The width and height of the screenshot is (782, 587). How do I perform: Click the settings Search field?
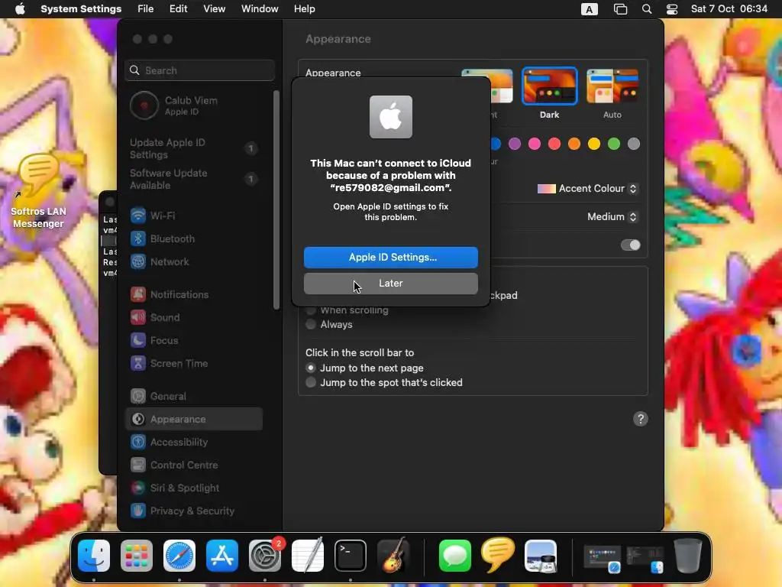click(x=199, y=70)
